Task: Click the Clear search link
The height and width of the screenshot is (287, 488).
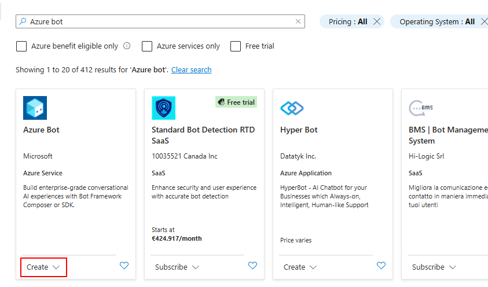Action: pos(192,69)
